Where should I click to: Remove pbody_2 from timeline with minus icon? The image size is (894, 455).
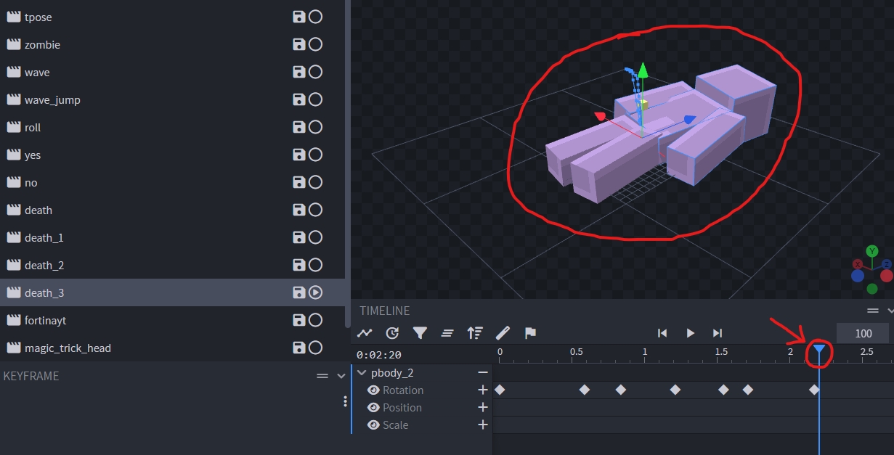tap(482, 372)
